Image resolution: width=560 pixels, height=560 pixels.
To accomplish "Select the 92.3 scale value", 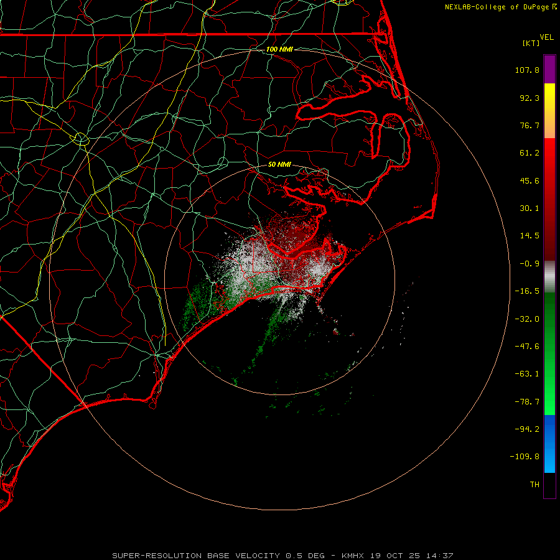I will (530, 98).
